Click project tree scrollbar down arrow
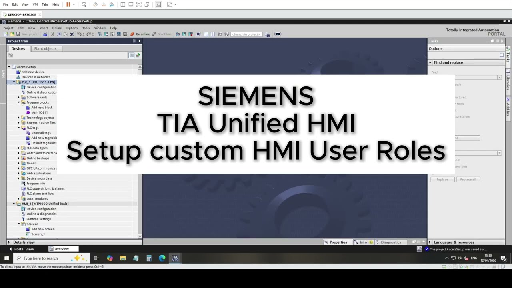 140,236
